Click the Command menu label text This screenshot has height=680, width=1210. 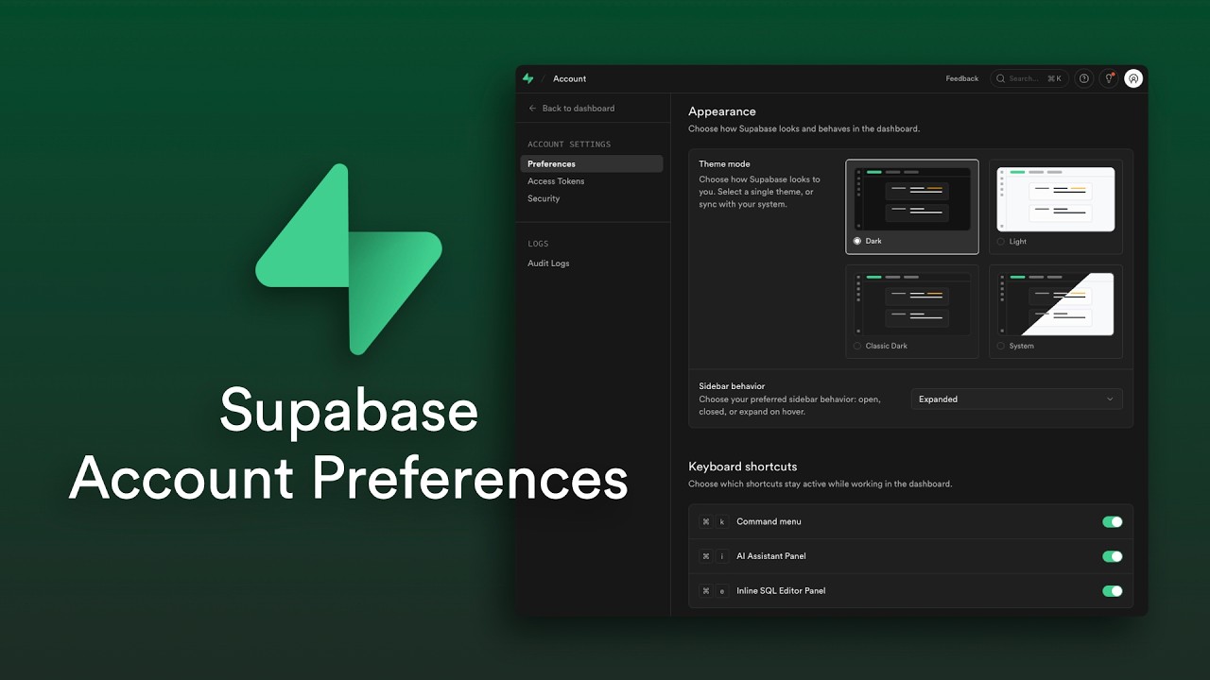(769, 521)
